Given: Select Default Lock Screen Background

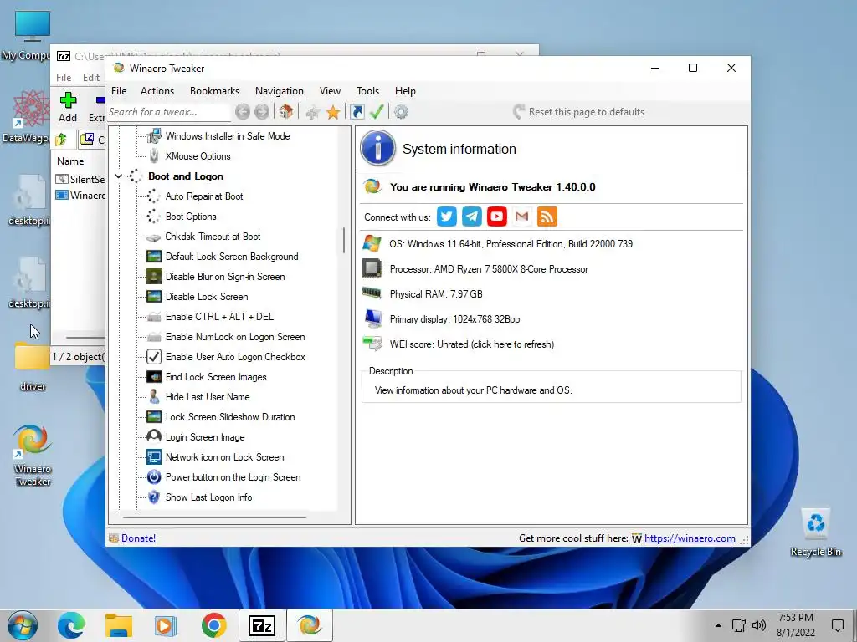Looking at the screenshot, I should pyautogui.click(x=232, y=257).
